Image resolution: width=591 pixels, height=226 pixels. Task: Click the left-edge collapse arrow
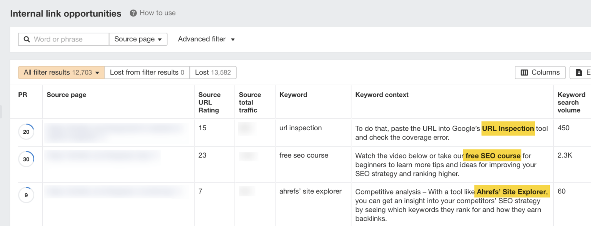(x=2, y=112)
